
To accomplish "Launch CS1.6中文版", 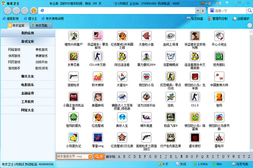I will coord(97,57).
